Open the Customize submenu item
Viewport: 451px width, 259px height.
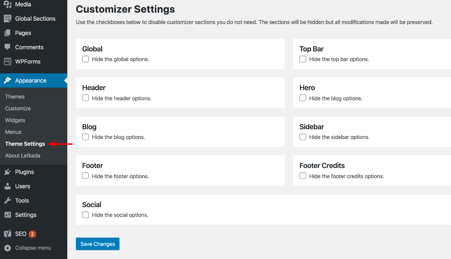pyautogui.click(x=18, y=108)
